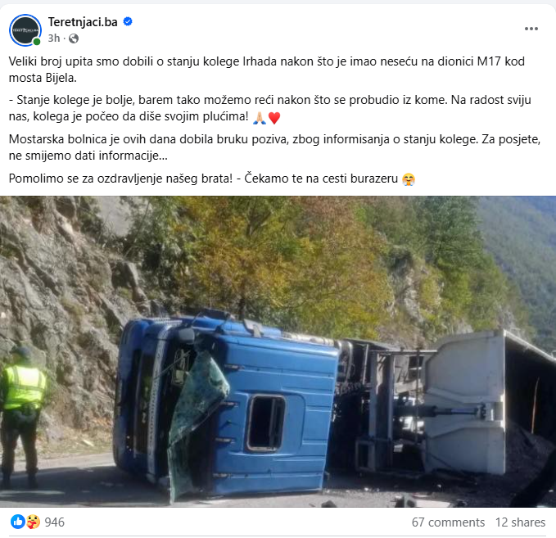Screen dimensions: 556x538
Task: Click the 'Stanje kolege je bolje' paragraph
Action: coord(270,108)
